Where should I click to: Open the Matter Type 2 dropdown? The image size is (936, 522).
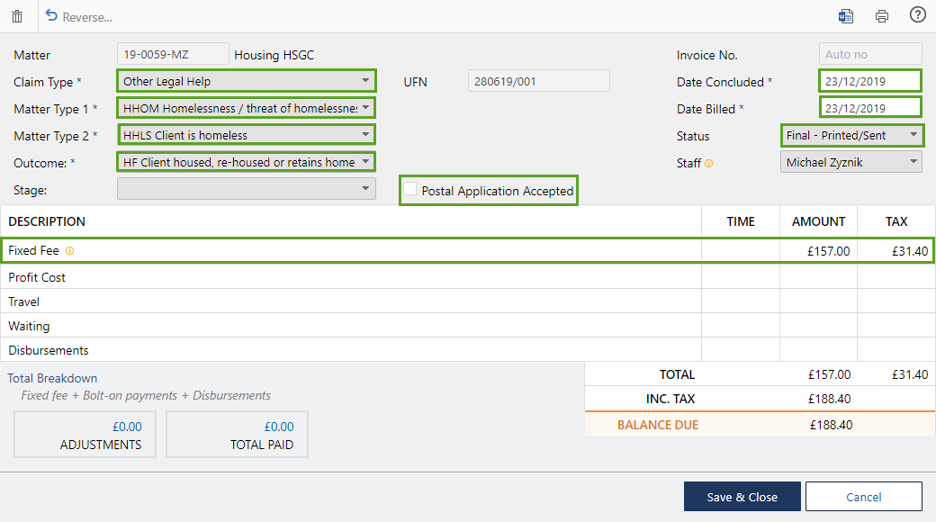pos(247,135)
